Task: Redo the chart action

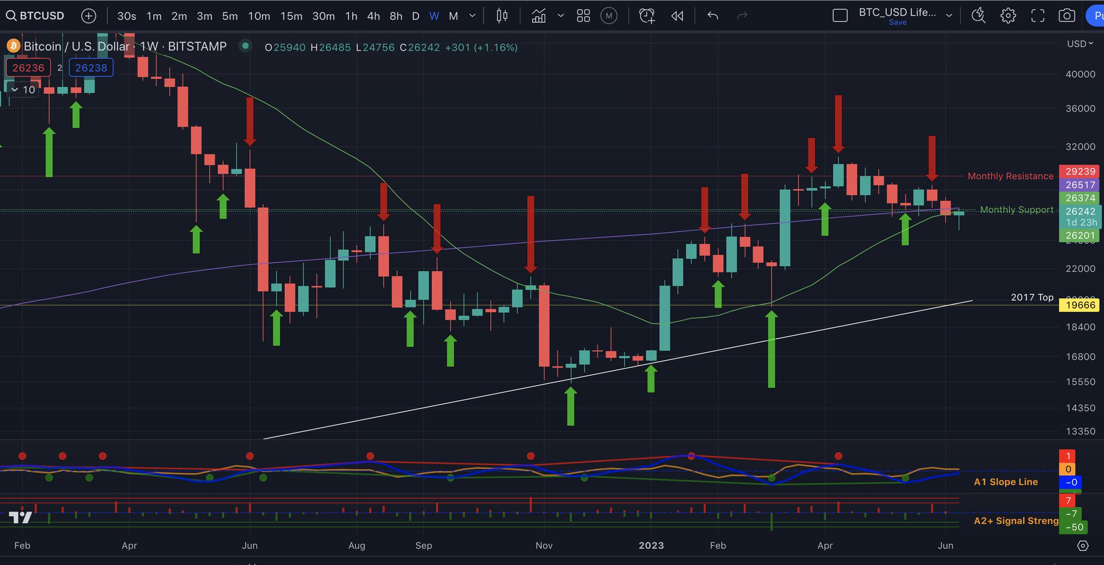Action: (742, 16)
